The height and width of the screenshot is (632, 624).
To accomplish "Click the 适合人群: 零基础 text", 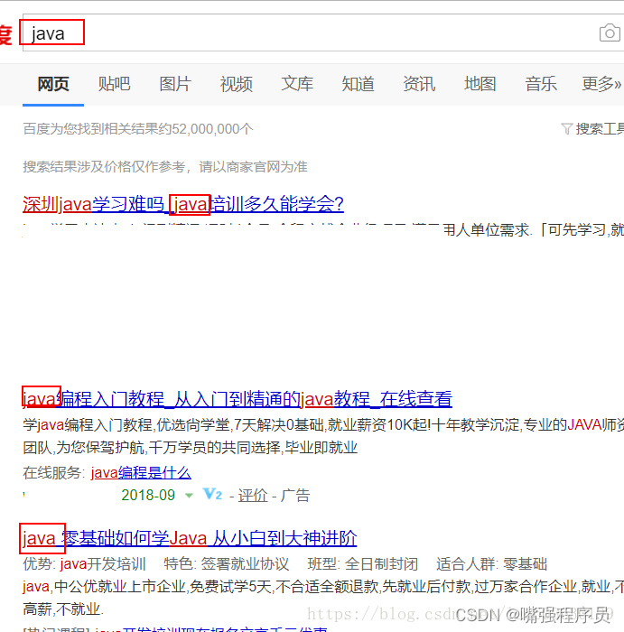I will pos(492,564).
